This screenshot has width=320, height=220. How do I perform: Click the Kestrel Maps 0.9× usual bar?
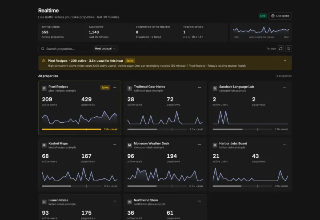[72, 186]
